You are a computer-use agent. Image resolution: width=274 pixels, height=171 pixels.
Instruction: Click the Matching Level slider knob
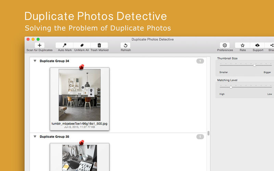(x=231, y=87)
